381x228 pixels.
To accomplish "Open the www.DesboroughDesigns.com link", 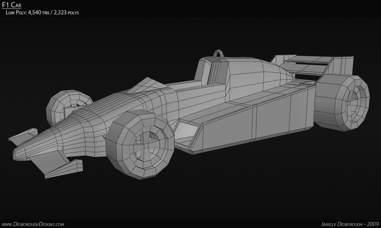I will pos(32,224).
